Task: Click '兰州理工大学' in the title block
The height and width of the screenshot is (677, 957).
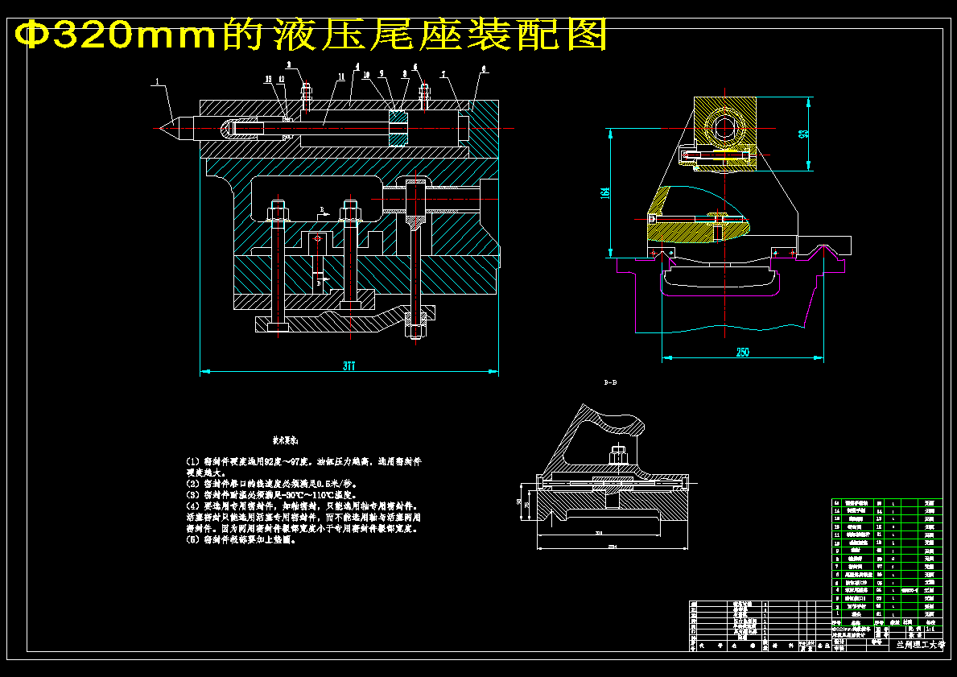Action: 919,644
